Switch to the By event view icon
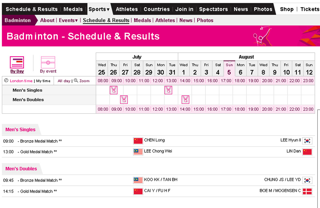Screen dimensions: 320x208 tap(48, 62)
